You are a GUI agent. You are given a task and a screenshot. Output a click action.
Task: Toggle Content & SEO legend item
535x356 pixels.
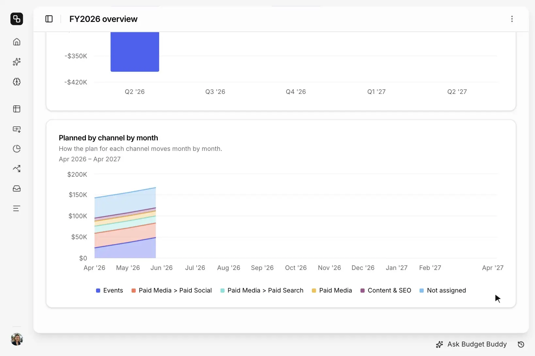386,291
